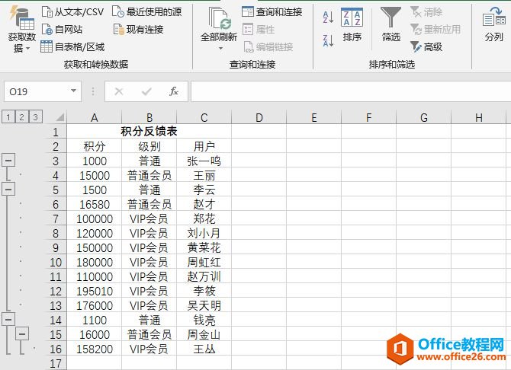
Task: Click the formula bar Enter checkmark
Action: (146, 92)
